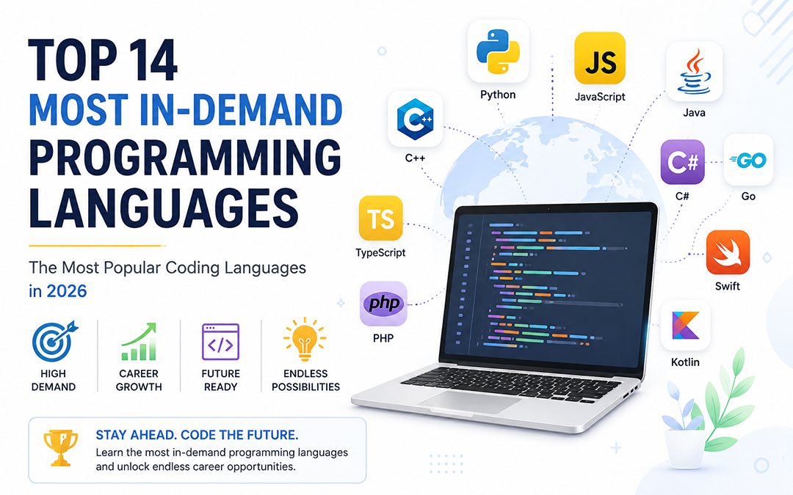Click "STAY AHEAD. CODE THE FUTURE." headline
793x495 pixels.
pyautogui.click(x=197, y=435)
